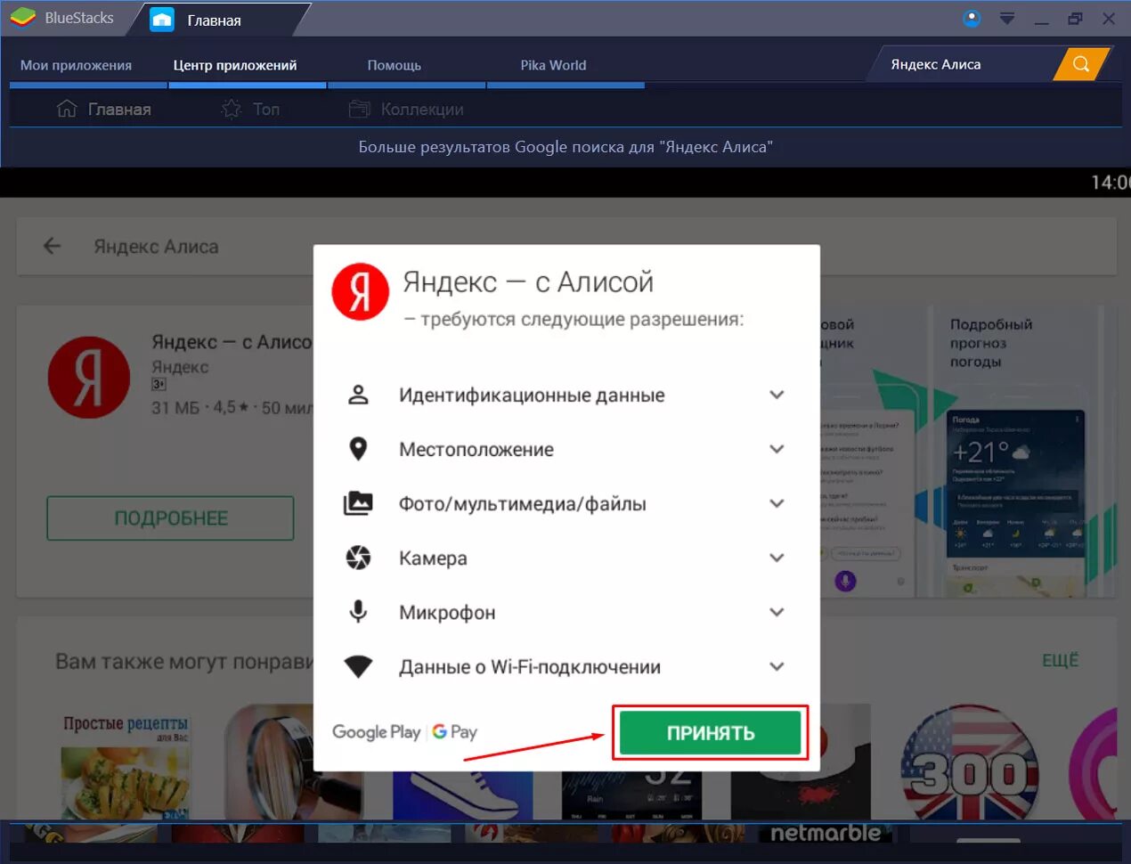Click the Микрофон permission text

pyautogui.click(x=447, y=613)
